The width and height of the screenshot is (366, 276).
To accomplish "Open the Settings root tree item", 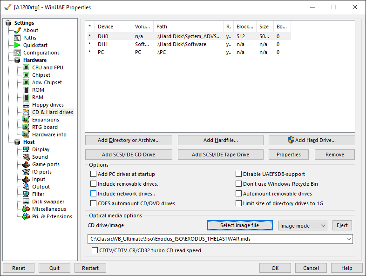I will (24, 23).
